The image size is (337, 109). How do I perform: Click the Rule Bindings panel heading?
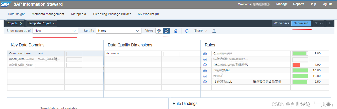coord(185,103)
